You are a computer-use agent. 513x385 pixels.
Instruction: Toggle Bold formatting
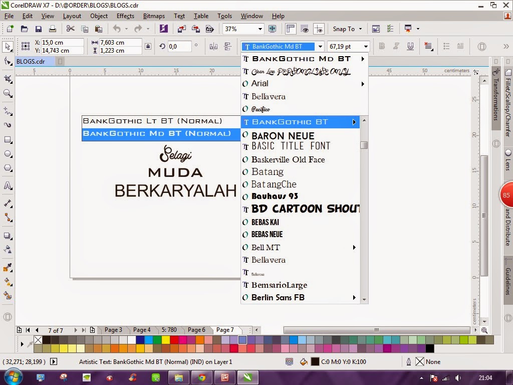tap(382, 46)
